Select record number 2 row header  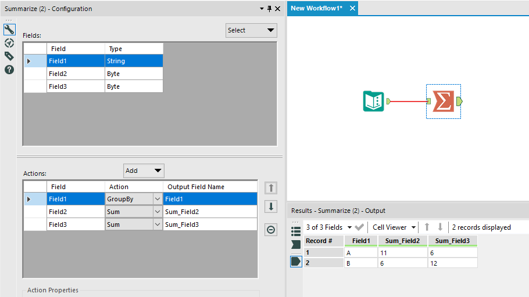(x=324, y=263)
